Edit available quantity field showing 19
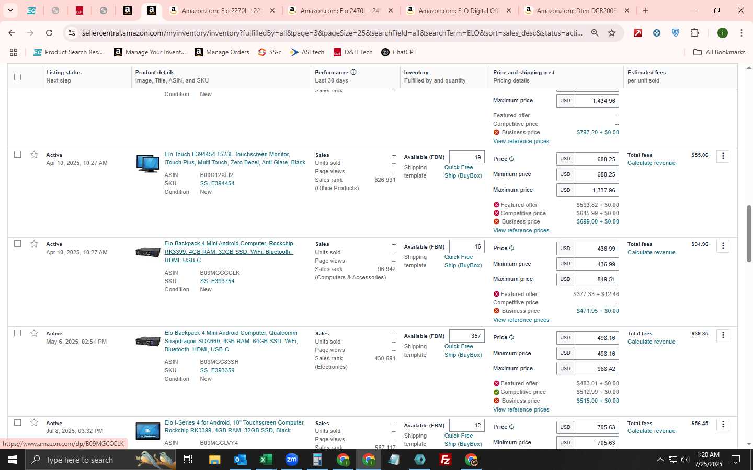This screenshot has height=470, width=753. tap(466, 157)
